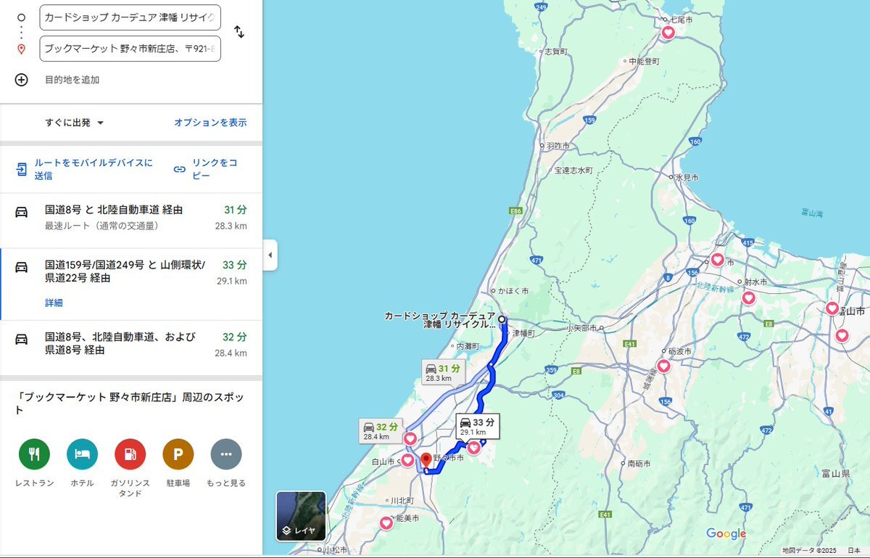Click the plus icon to add destination
Screen dimensions: 870x558
pos(21,80)
